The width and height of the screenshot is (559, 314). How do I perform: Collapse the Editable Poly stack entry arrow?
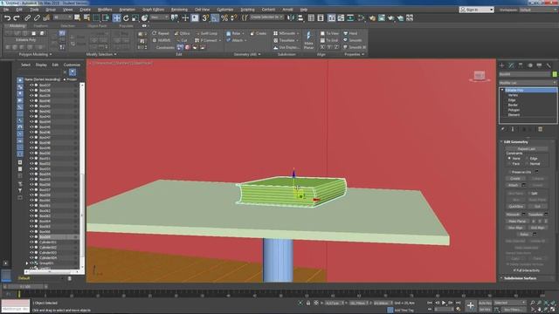[502, 91]
